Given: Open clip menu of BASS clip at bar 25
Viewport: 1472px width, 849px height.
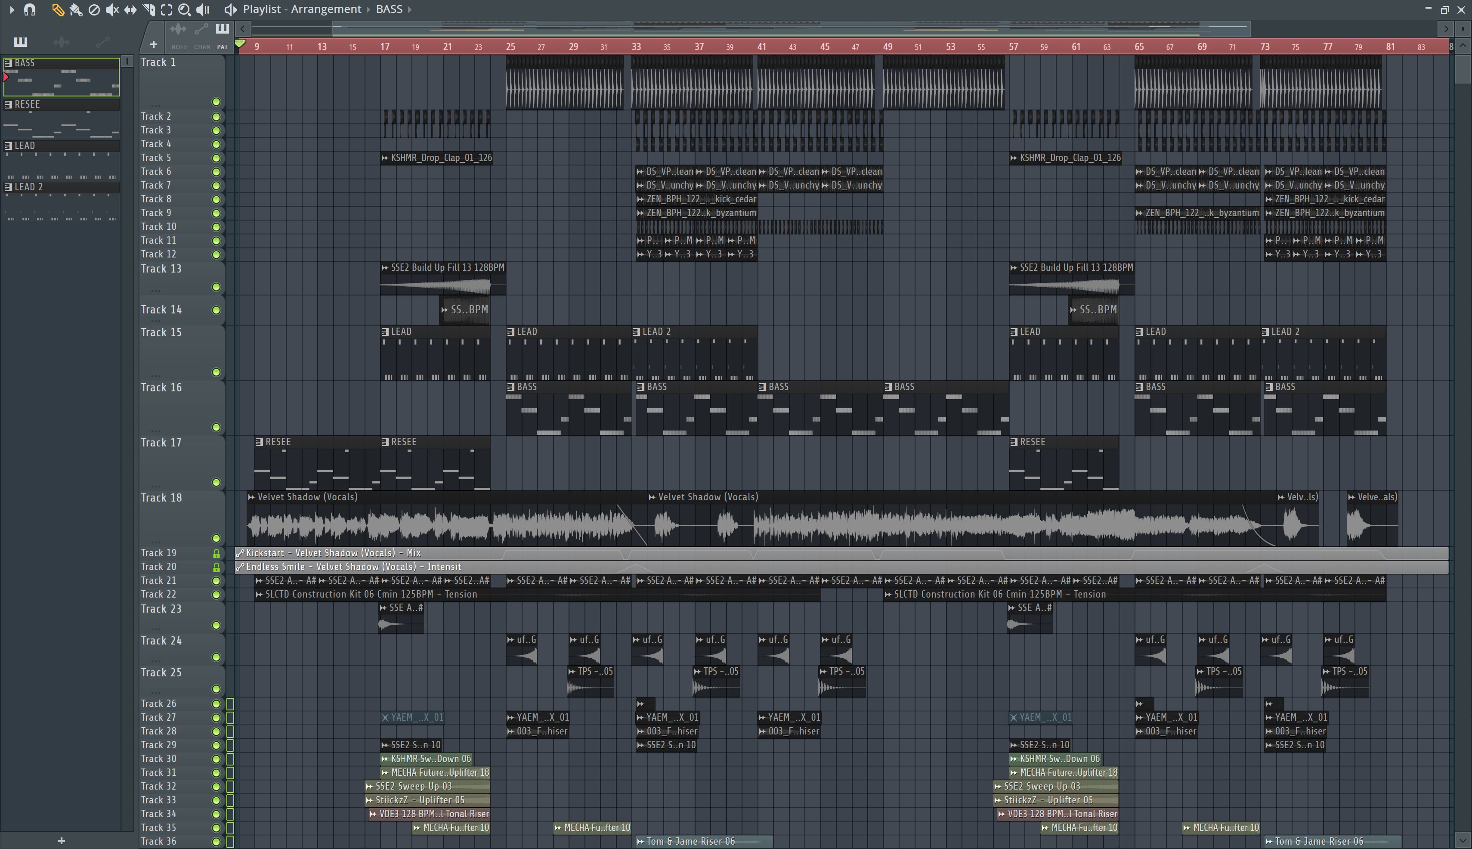Looking at the screenshot, I should pyautogui.click(x=511, y=387).
